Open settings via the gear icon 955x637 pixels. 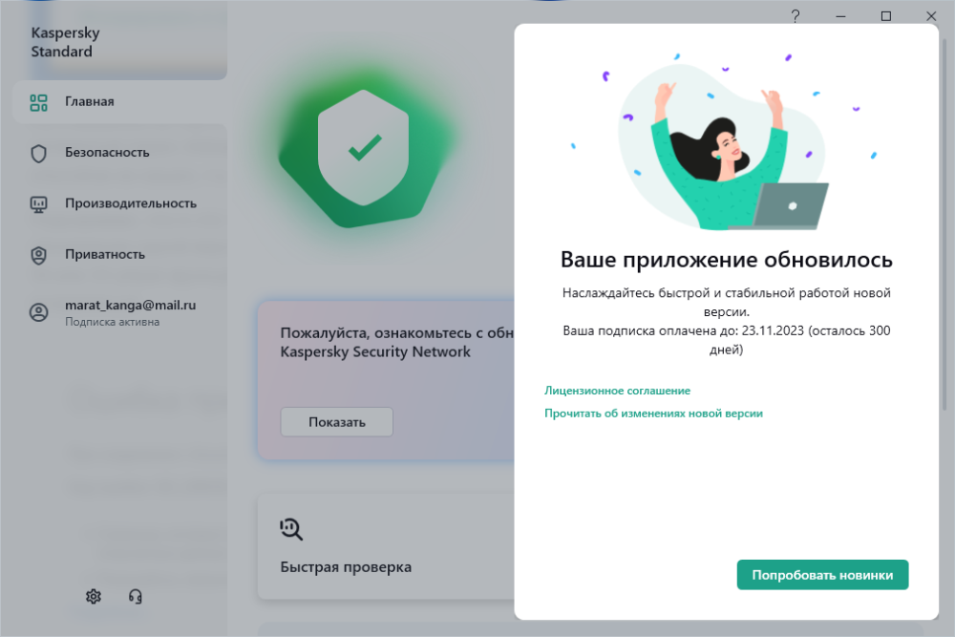point(94,596)
